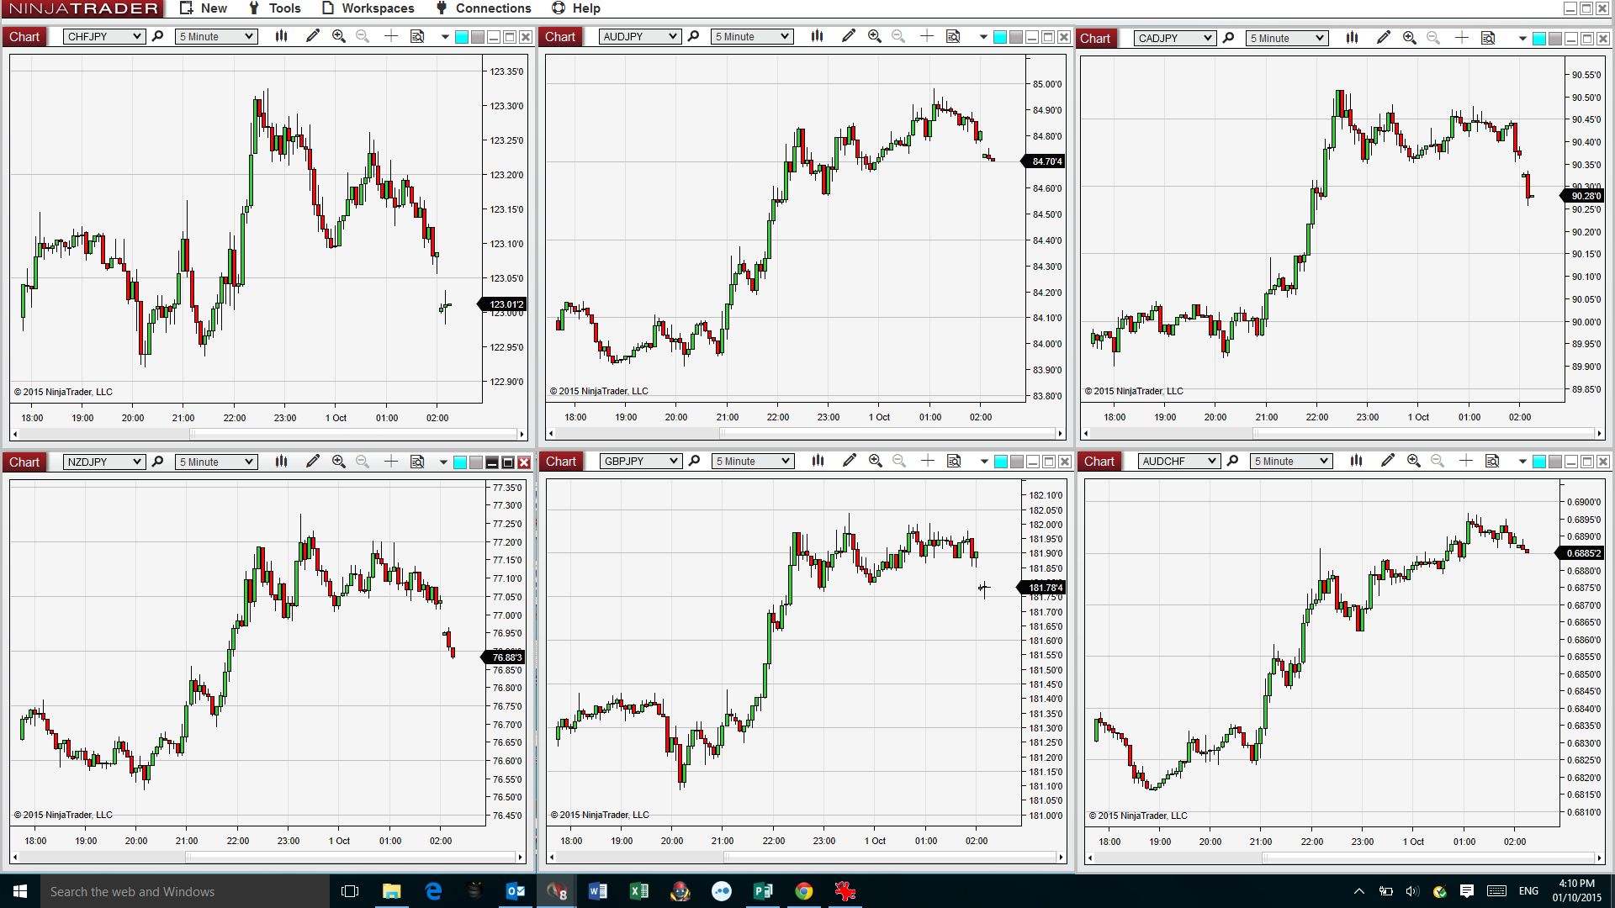Click zoom out icon on GBPJPY chart

click(x=899, y=461)
